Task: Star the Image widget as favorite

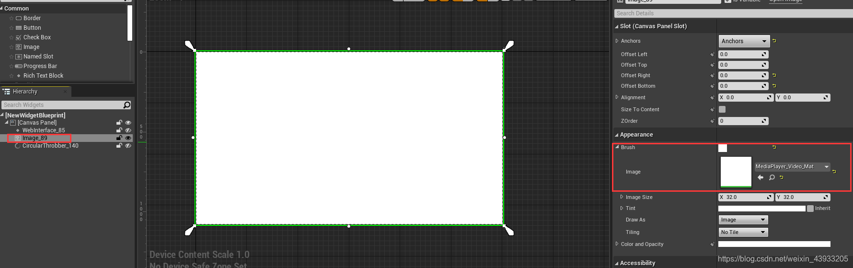Action: click(x=12, y=47)
